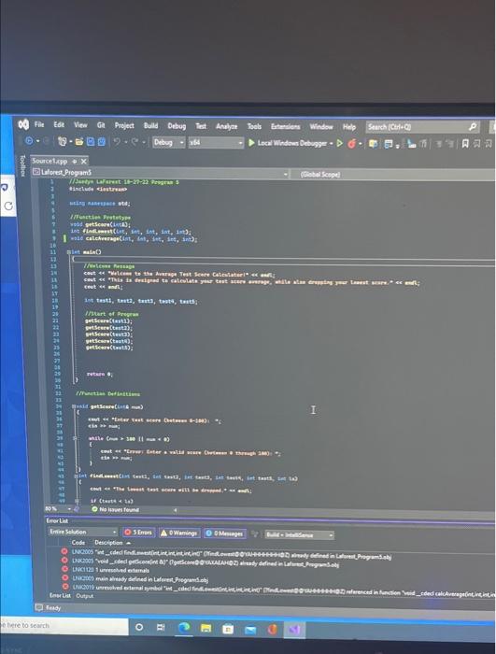Open the Build + IntelliSense dropdown

(x=299, y=534)
